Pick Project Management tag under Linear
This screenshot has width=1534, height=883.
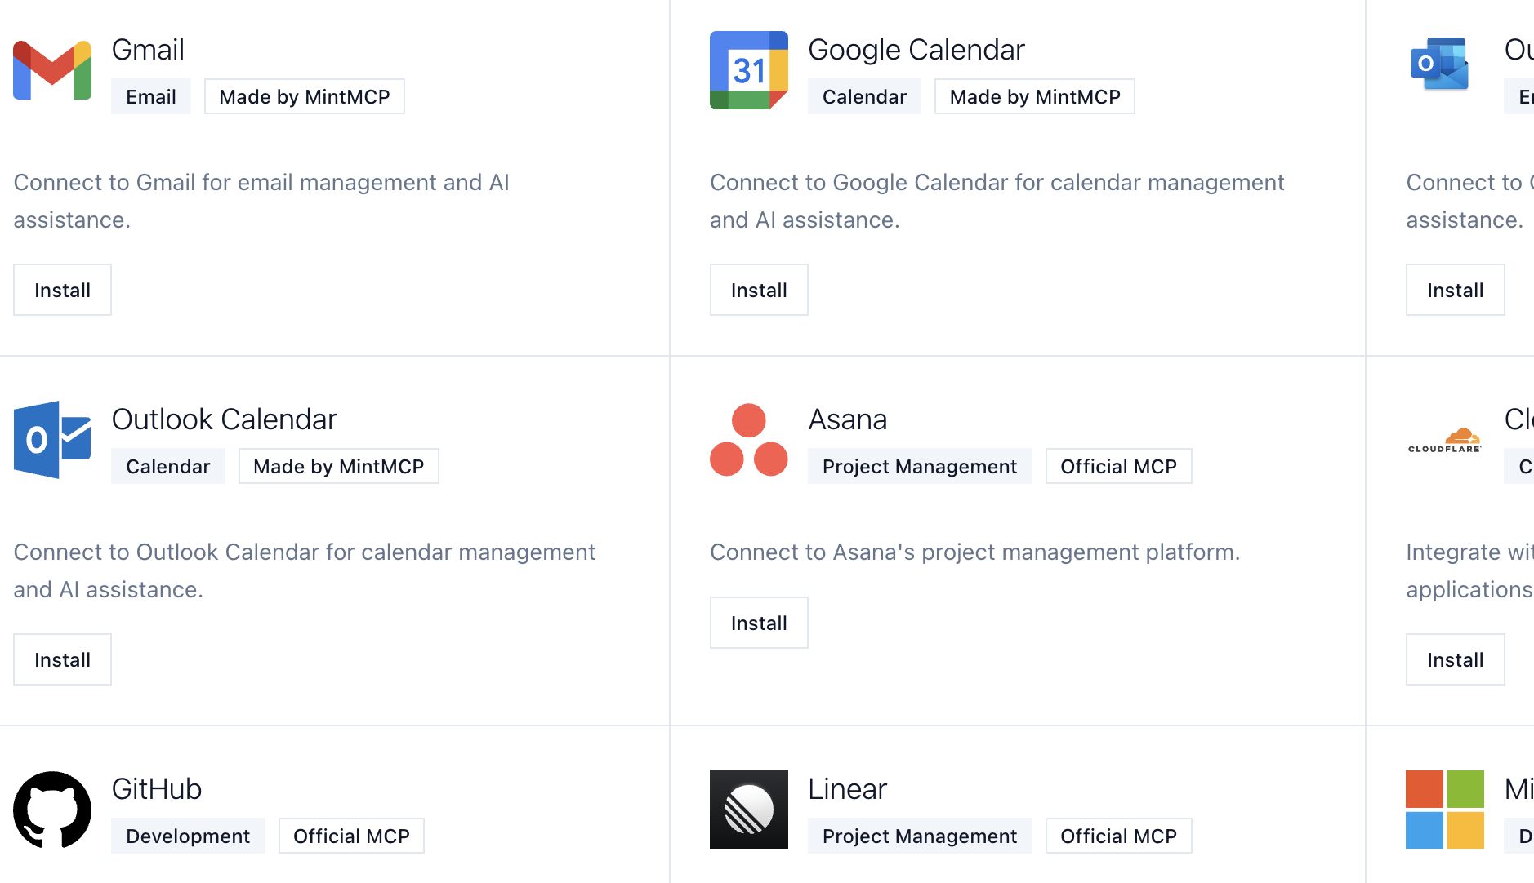click(920, 836)
